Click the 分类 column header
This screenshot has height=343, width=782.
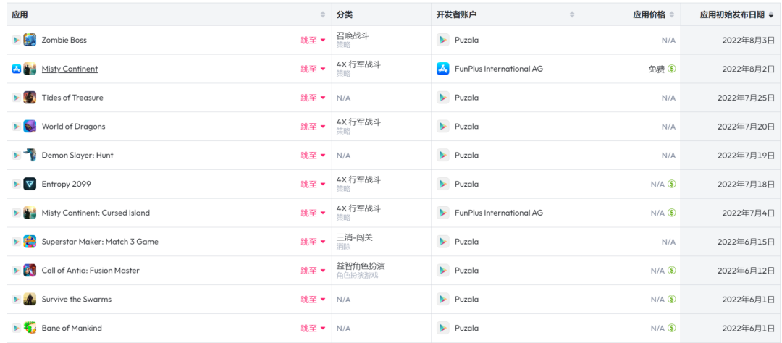(345, 15)
